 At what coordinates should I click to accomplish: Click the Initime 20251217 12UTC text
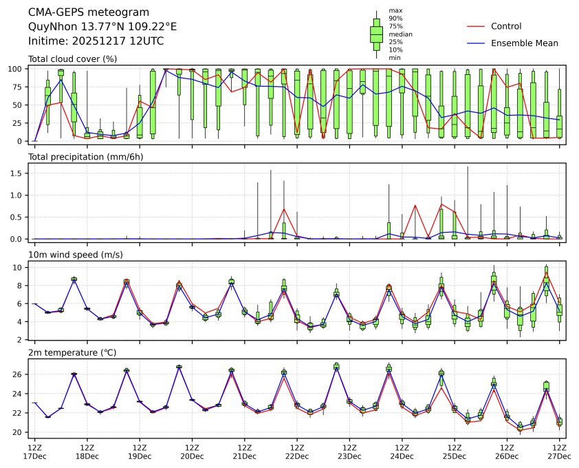(x=96, y=41)
